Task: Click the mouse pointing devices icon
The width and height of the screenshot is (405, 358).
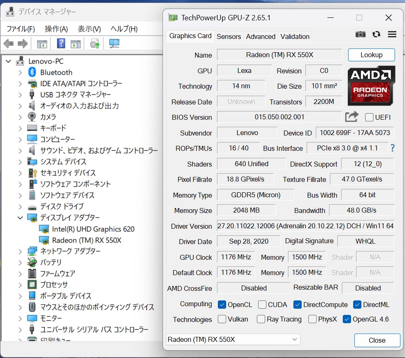Action: pyautogui.click(x=32, y=307)
